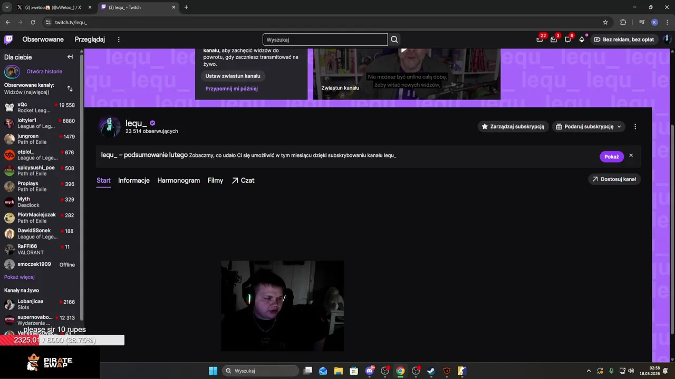Open Prime loot crown with 22 badge

pyautogui.click(x=539, y=39)
